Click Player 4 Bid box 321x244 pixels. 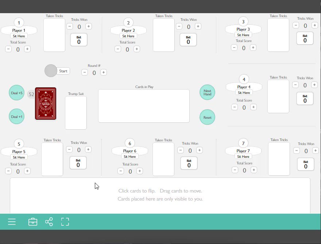pyautogui.click(x=305, y=99)
